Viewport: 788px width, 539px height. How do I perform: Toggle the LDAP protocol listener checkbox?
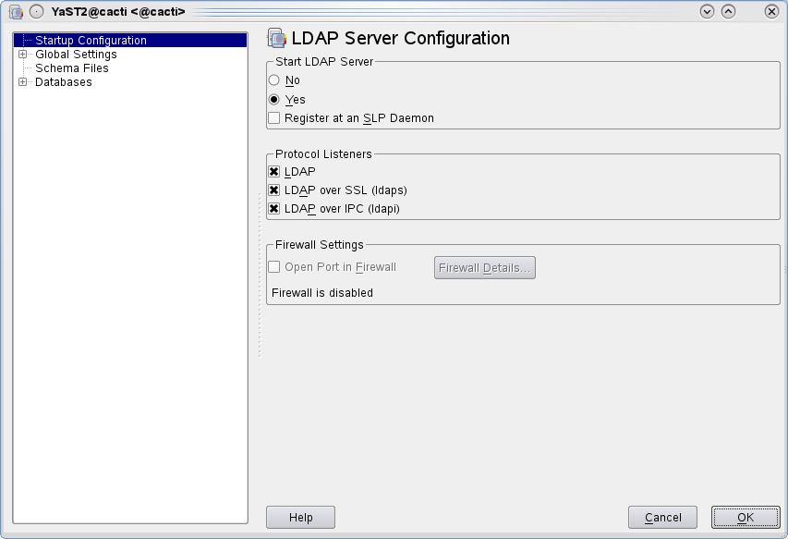click(273, 171)
